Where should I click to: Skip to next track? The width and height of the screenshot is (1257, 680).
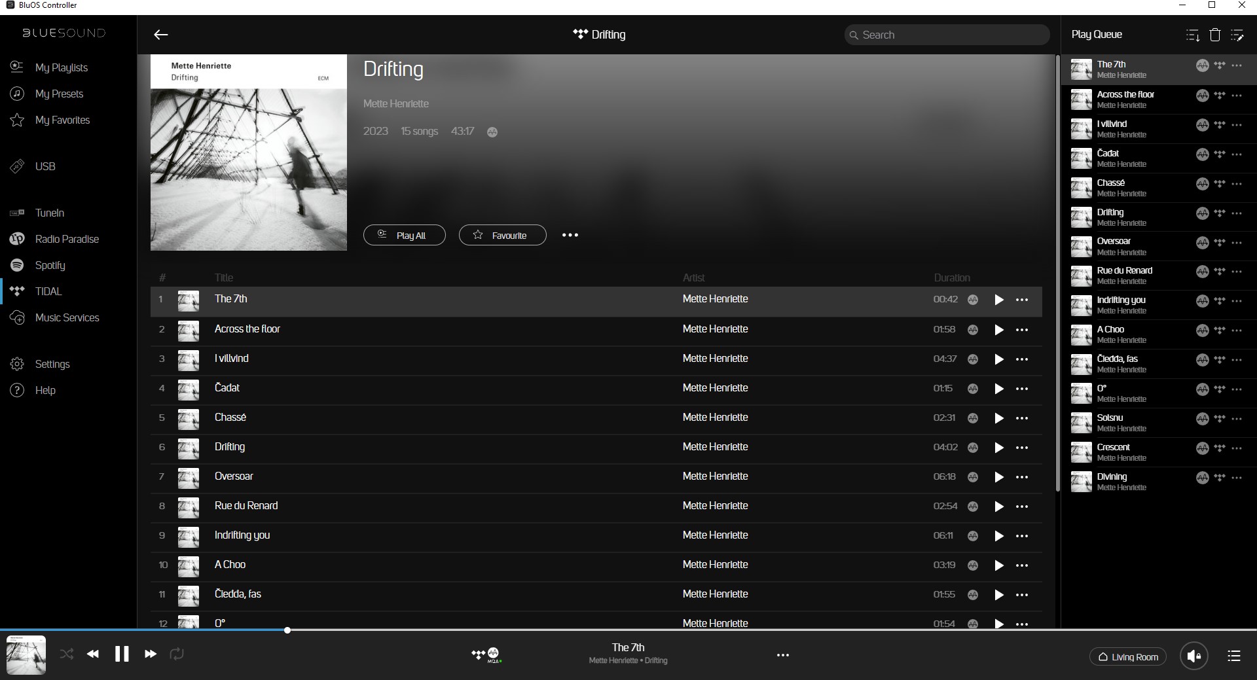(x=151, y=654)
